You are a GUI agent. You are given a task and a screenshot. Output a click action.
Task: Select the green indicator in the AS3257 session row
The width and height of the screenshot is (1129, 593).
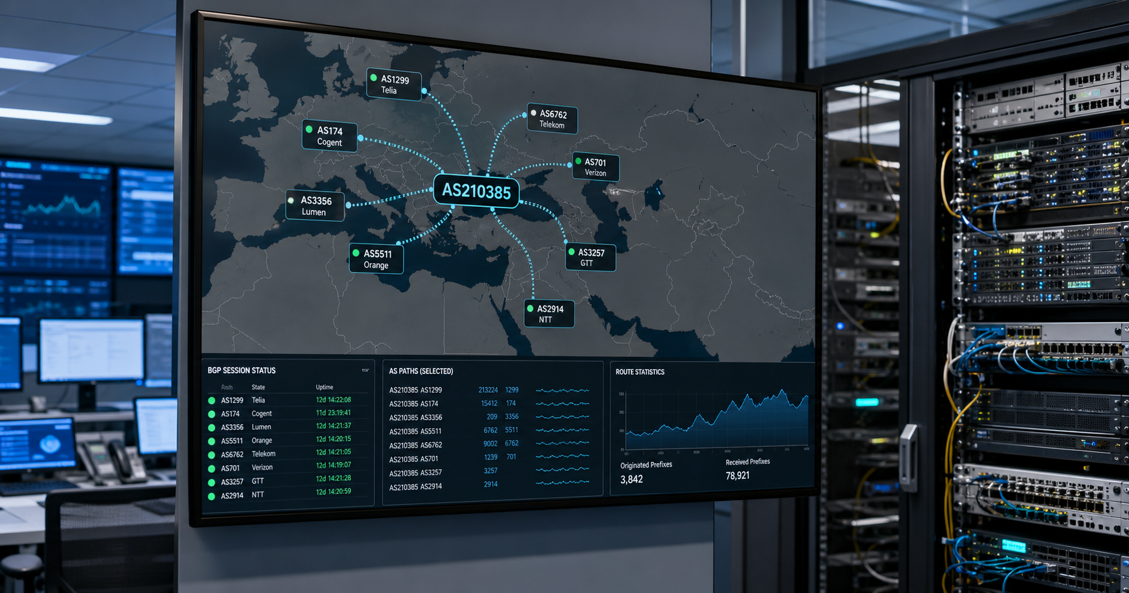pyautogui.click(x=211, y=483)
